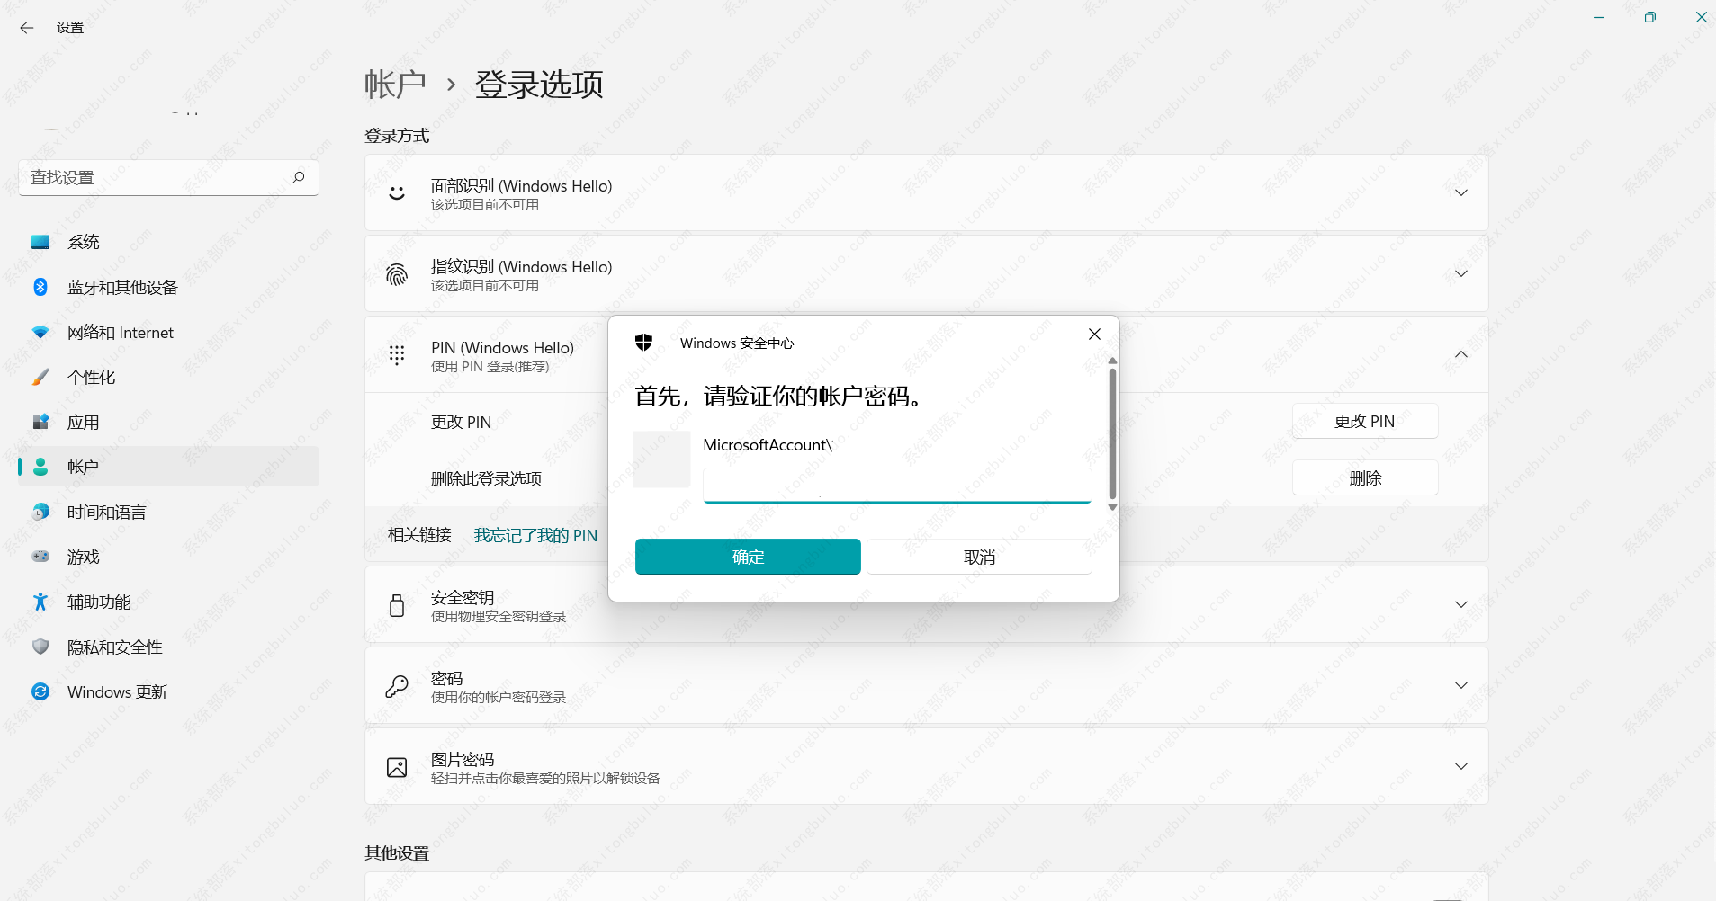Click the 我忘记了我的 PIN link
This screenshot has height=901, width=1716.
coord(536,535)
